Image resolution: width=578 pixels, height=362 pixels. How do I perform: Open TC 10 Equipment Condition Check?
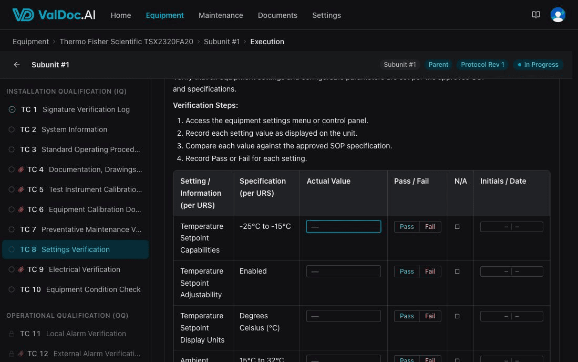pos(75,289)
